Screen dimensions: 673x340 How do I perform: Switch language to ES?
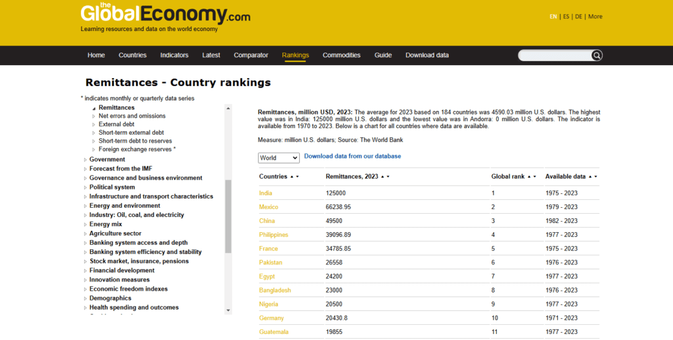[x=565, y=16]
